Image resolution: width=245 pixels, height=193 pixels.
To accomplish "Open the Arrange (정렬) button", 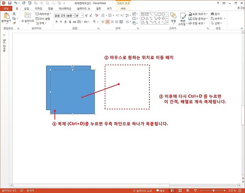I will coord(173,18).
